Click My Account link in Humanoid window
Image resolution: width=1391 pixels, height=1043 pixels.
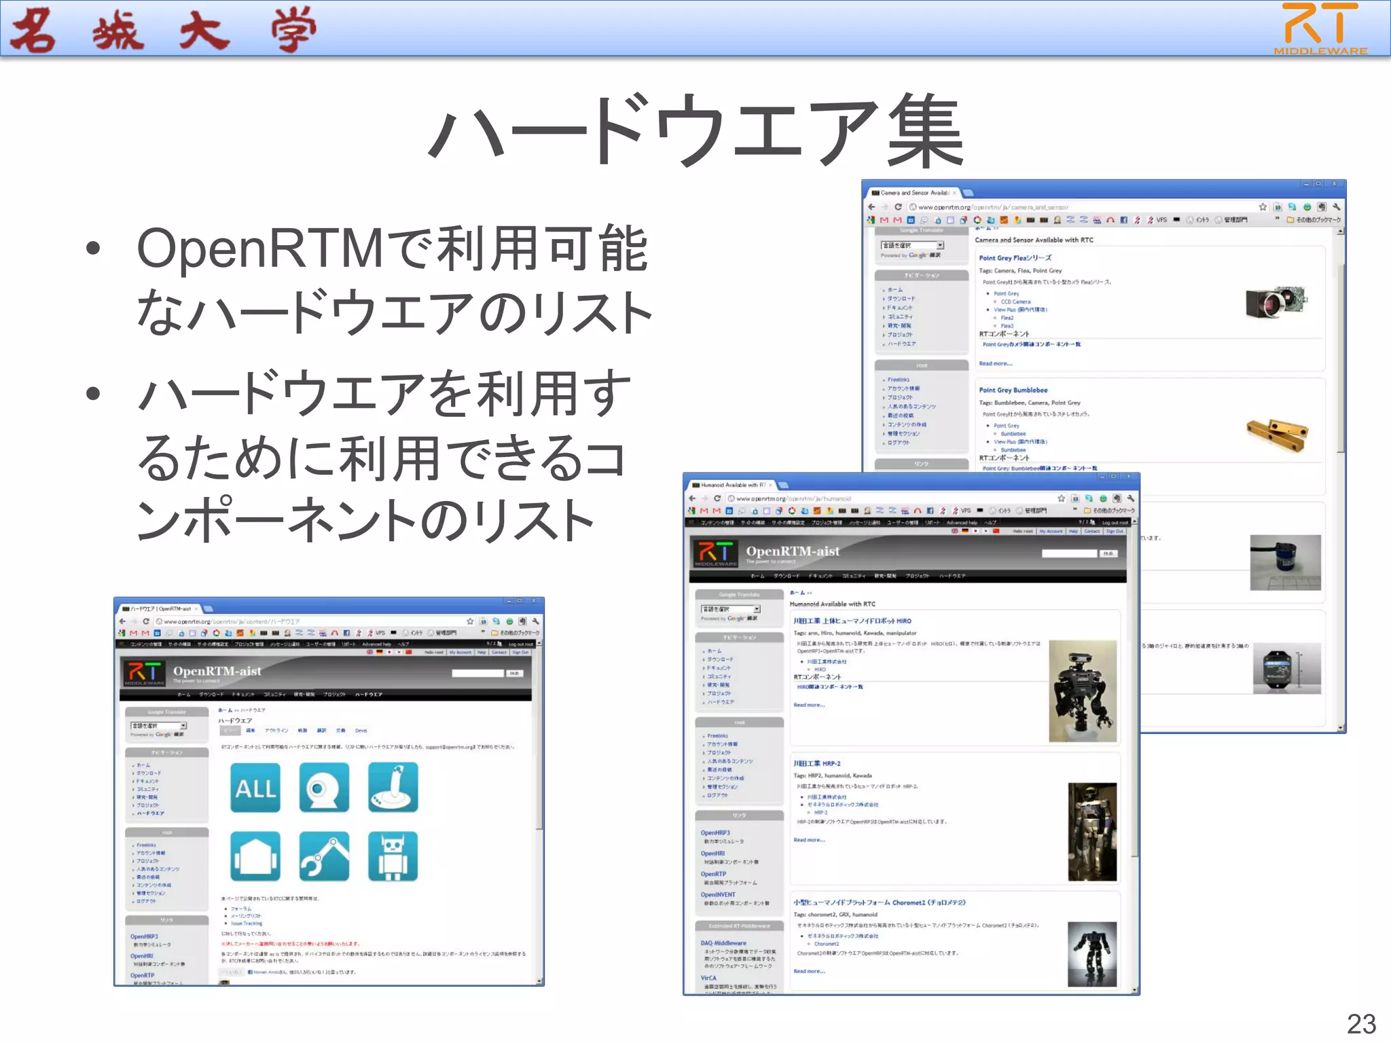(x=1051, y=532)
